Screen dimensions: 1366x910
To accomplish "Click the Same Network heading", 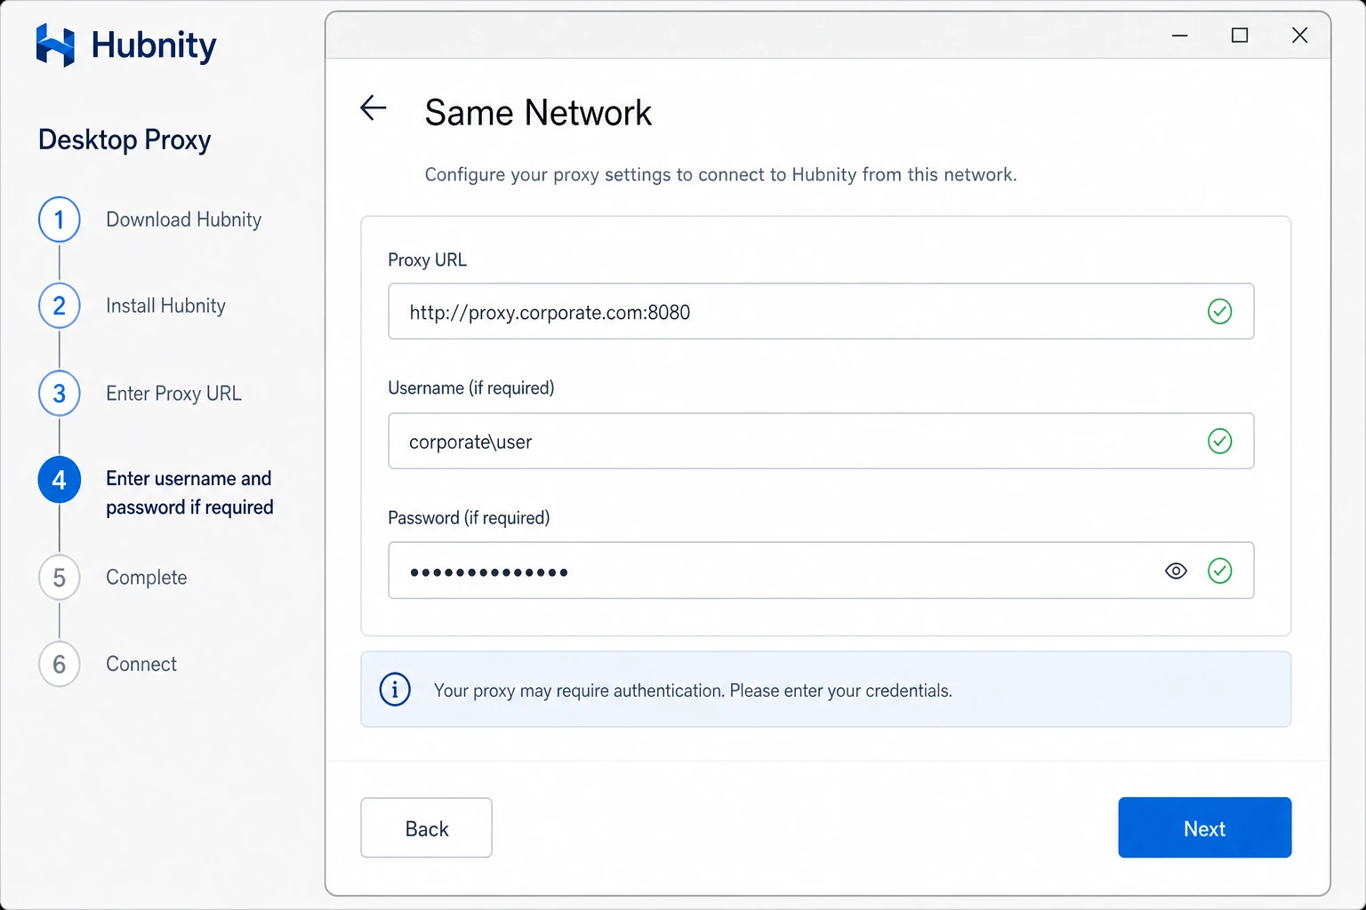I will point(538,113).
